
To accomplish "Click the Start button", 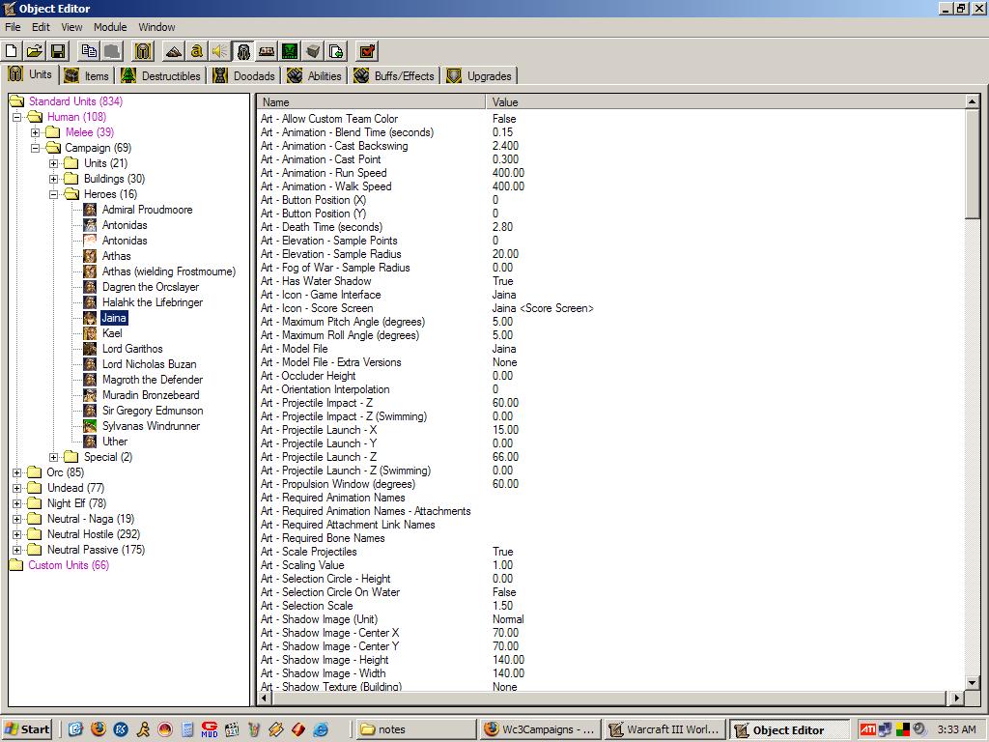I will click(x=27, y=729).
